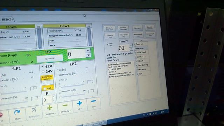Select the 'Warm up' test step

click(x=141, y=48)
